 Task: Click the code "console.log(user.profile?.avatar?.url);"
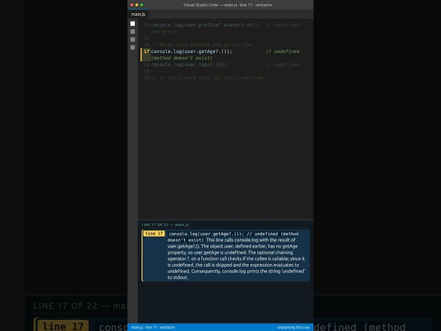click(205, 25)
